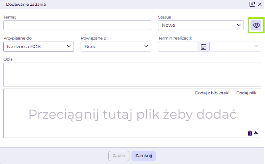Open the calendar date picker icon
Viewport: 265px width, 164px height.
203,47
